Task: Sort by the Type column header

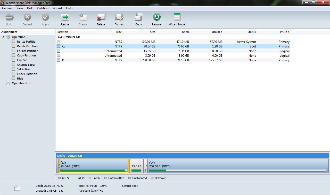Action: click(106, 32)
